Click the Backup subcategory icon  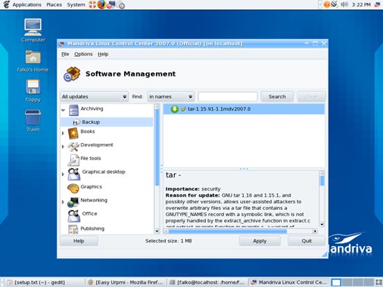tap(77, 122)
